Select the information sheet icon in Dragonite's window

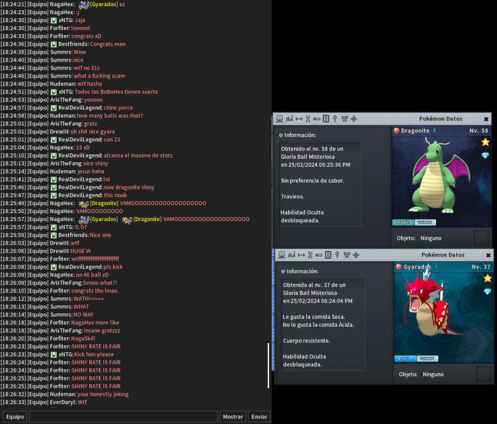(326, 119)
